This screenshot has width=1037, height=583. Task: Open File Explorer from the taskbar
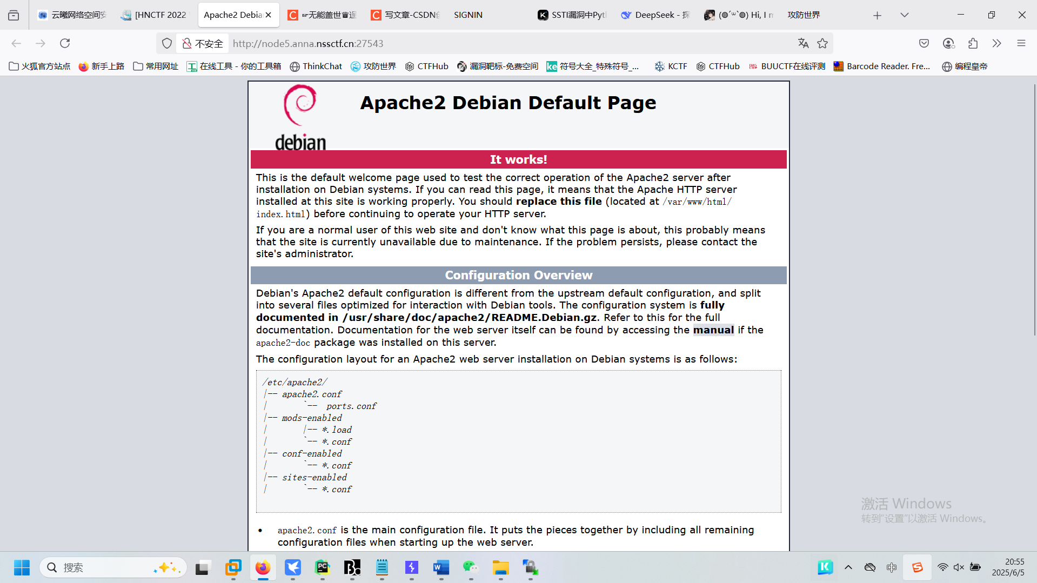coord(500,567)
